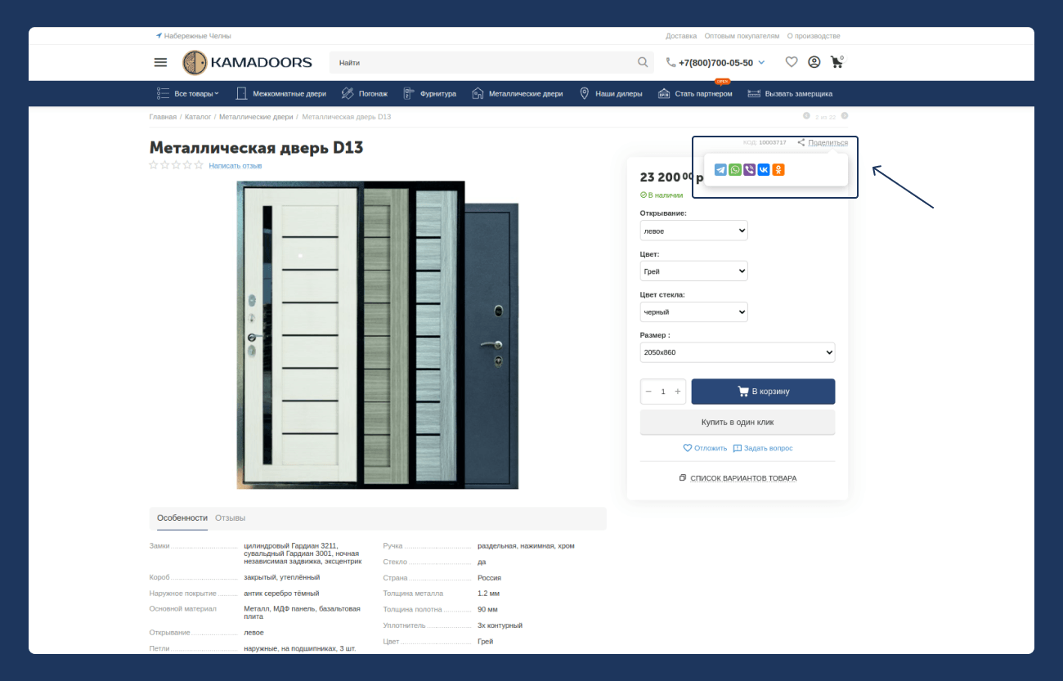Click the Набережные Челны city selector

[x=197, y=36]
